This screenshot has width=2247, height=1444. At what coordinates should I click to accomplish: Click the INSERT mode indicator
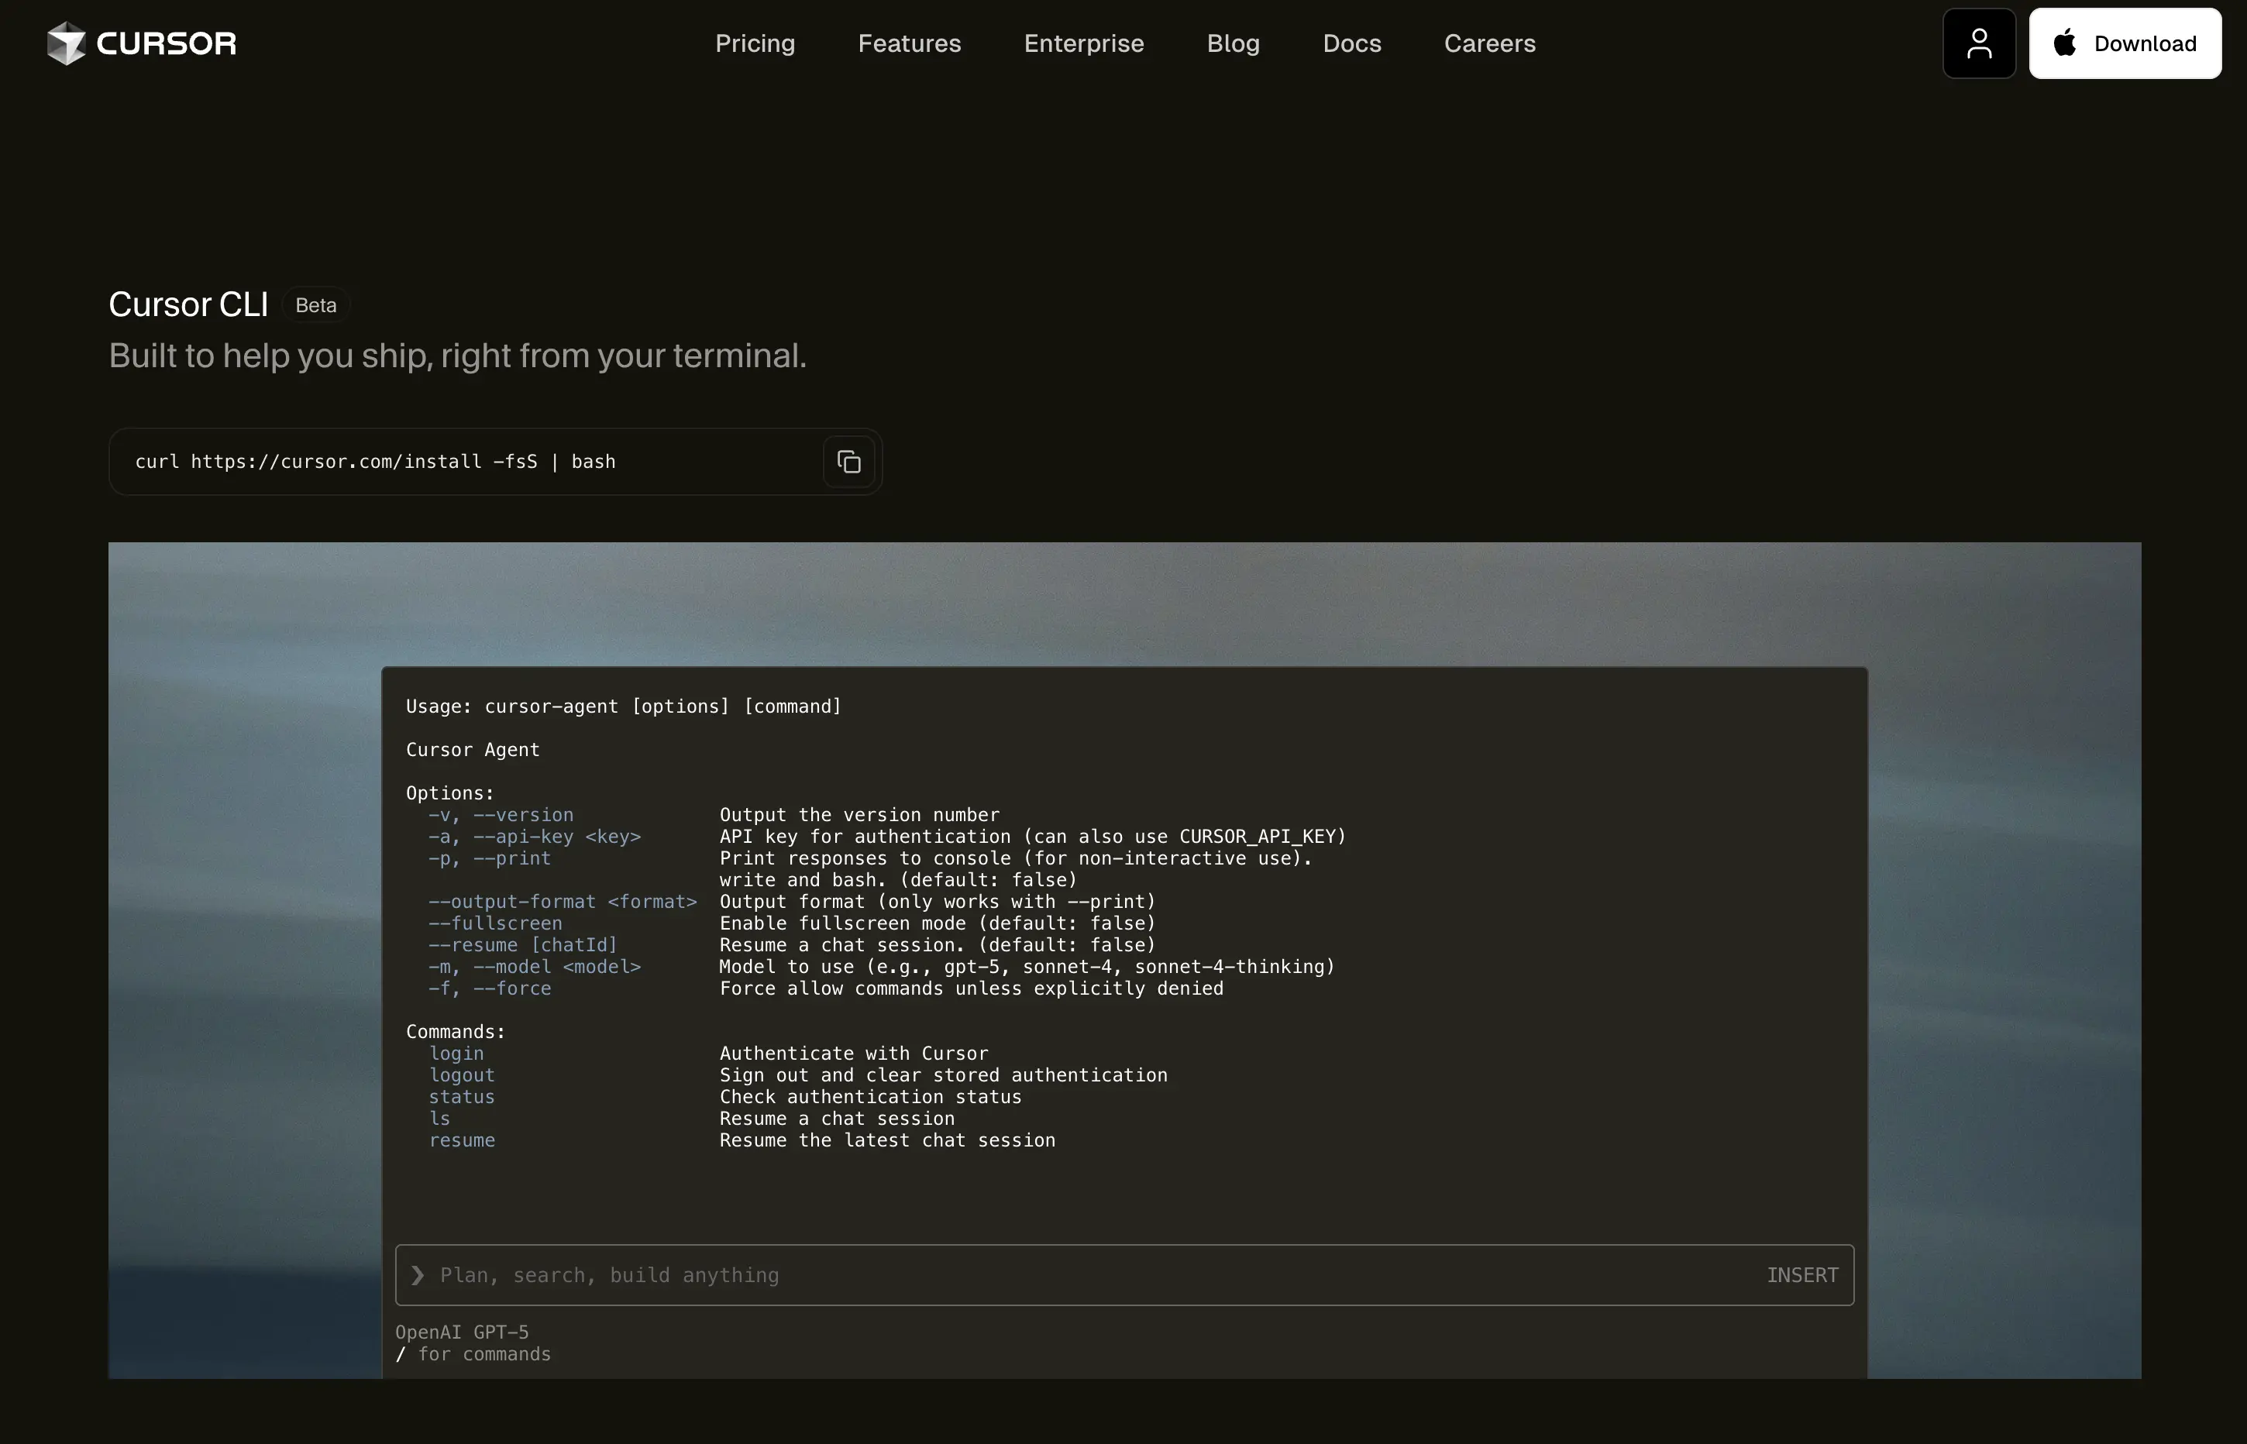tap(1801, 1275)
